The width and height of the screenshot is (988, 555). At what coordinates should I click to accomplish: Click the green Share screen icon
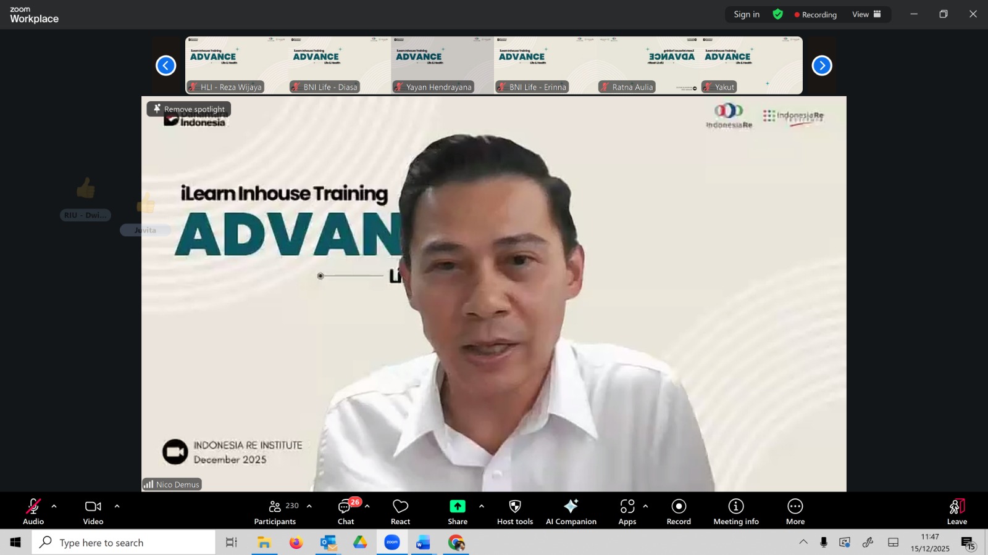458,506
